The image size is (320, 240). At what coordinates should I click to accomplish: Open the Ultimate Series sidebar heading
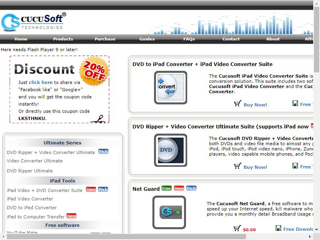click(62, 143)
